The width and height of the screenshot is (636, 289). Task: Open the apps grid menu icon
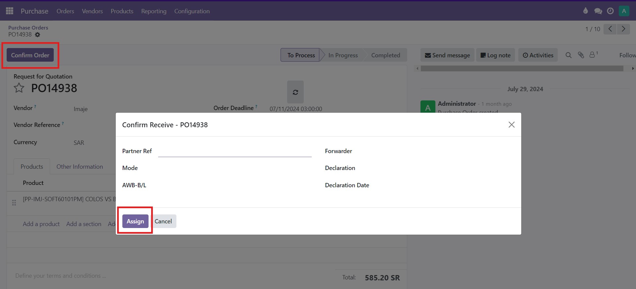[x=10, y=11]
